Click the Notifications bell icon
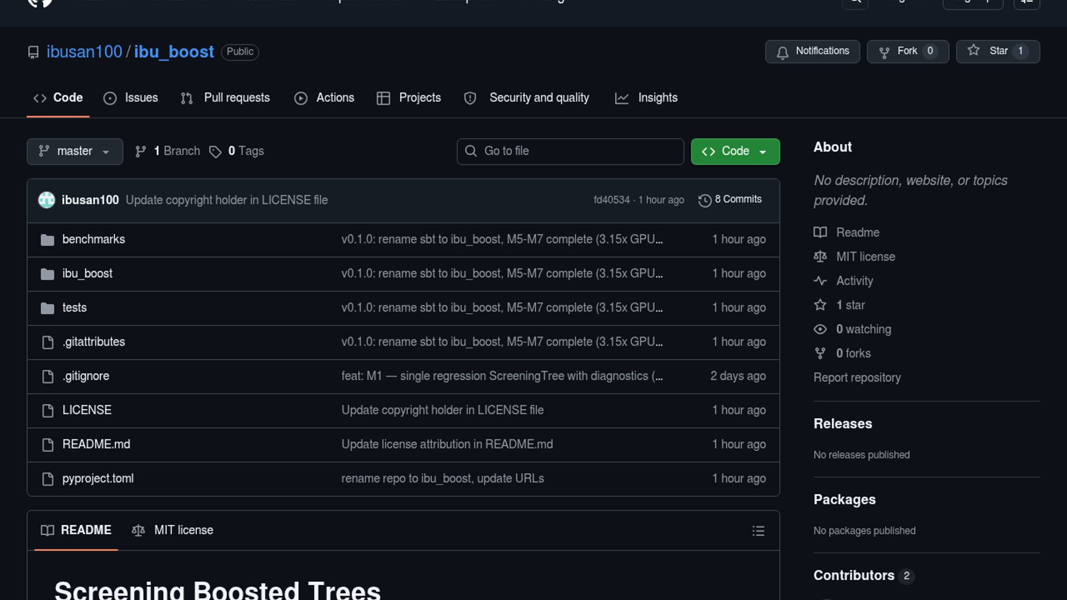The width and height of the screenshot is (1067, 600). 782,52
